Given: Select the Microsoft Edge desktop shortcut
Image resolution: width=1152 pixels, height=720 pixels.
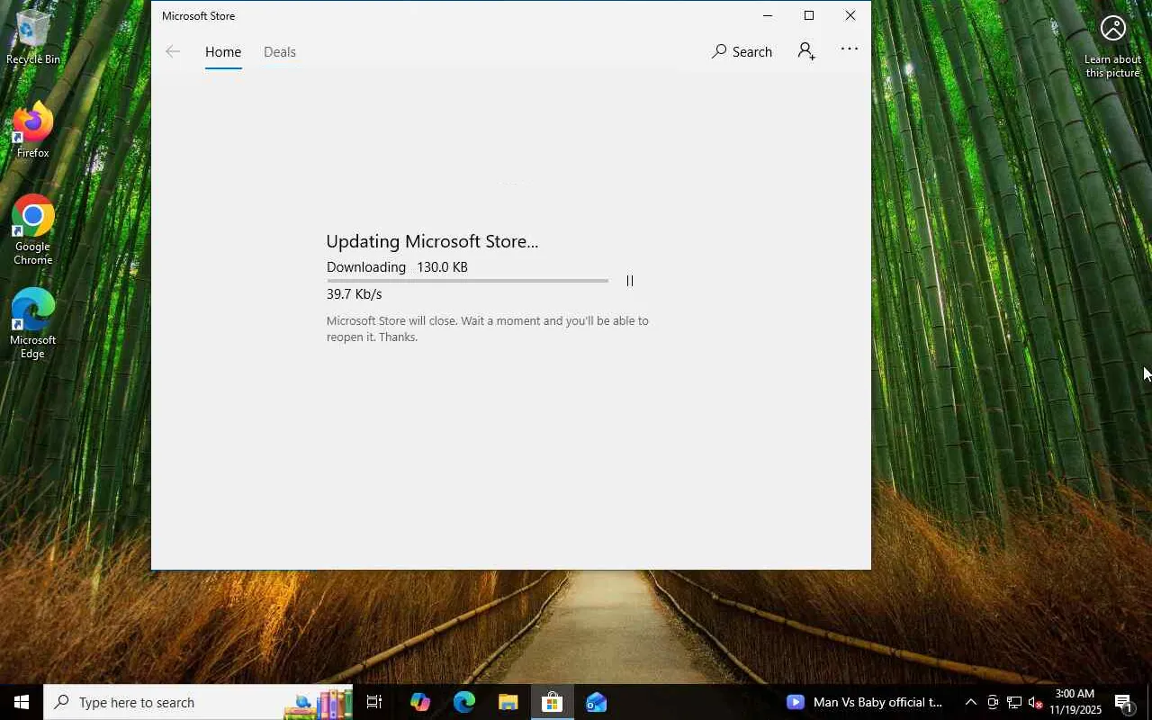Looking at the screenshot, I should [33, 324].
